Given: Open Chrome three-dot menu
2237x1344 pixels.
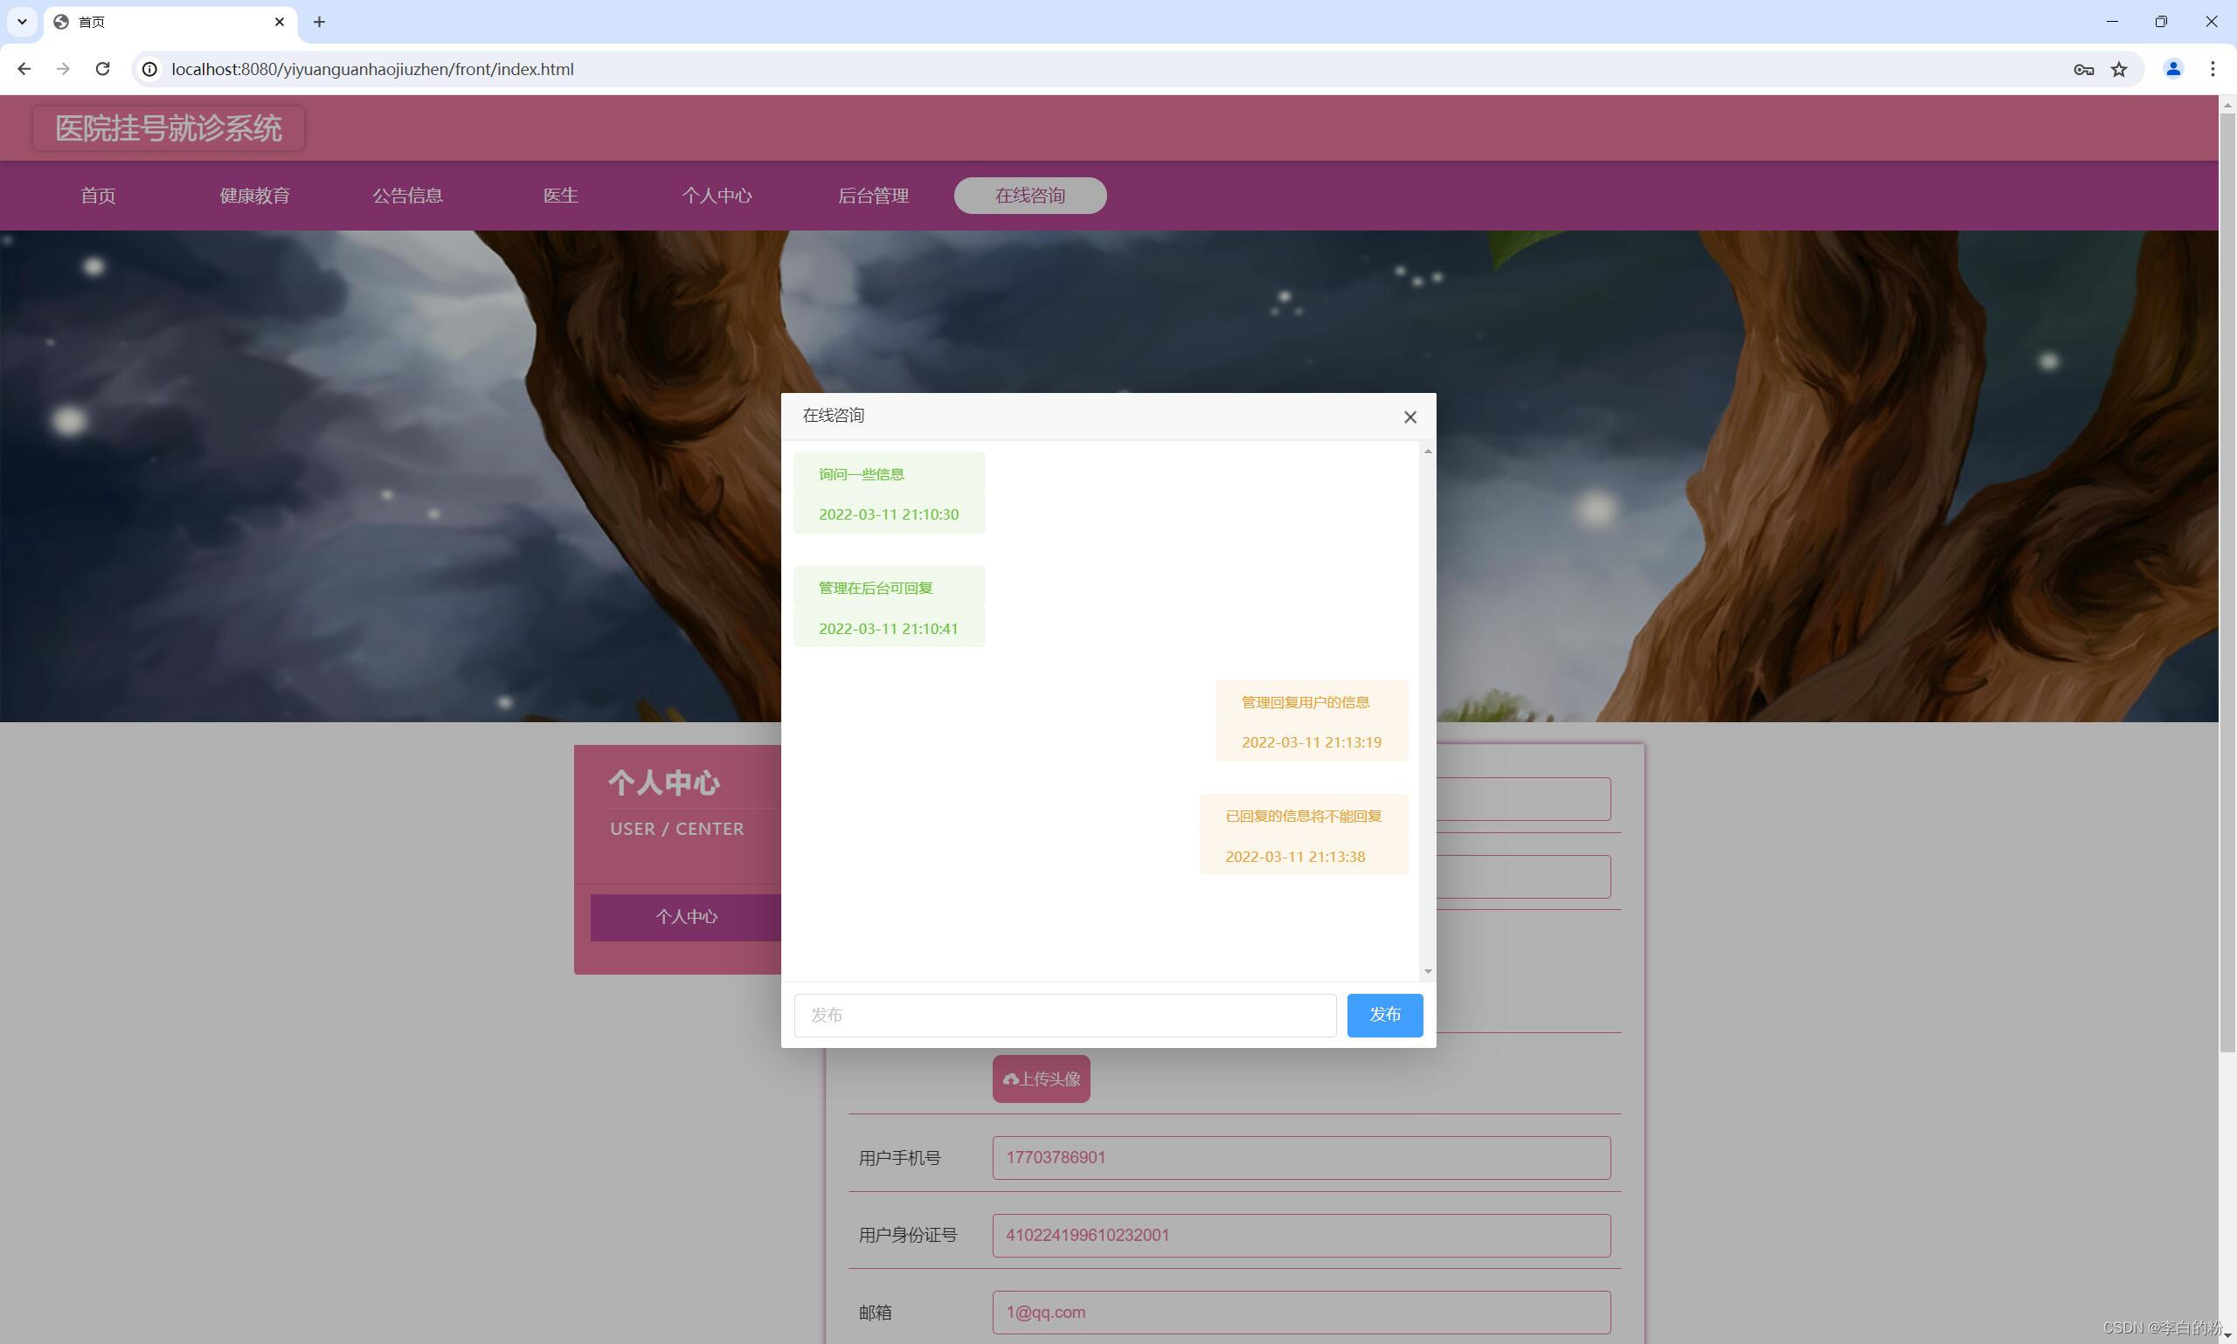Looking at the screenshot, I should pyautogui.click(x=2213, y=69).
